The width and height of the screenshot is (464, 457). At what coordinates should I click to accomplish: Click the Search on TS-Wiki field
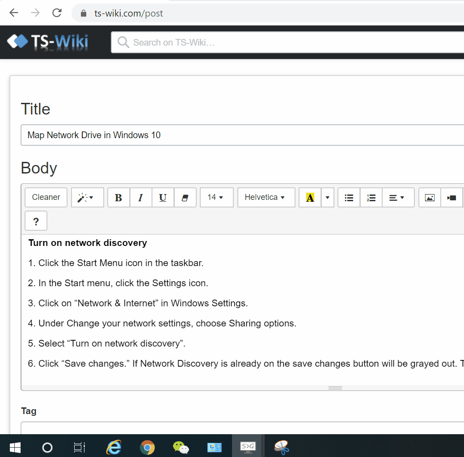(286, 42)
